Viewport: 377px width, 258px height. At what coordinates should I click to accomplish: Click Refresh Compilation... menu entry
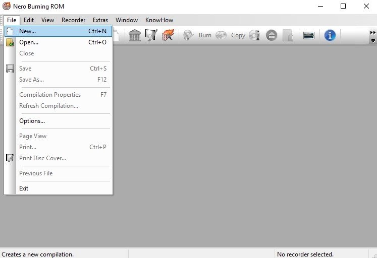tap(58, 106)
